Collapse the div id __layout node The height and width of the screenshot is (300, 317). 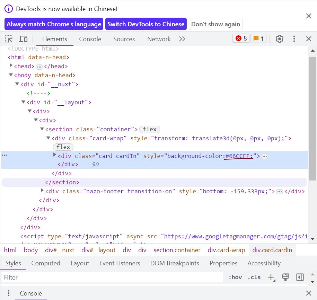24,102
